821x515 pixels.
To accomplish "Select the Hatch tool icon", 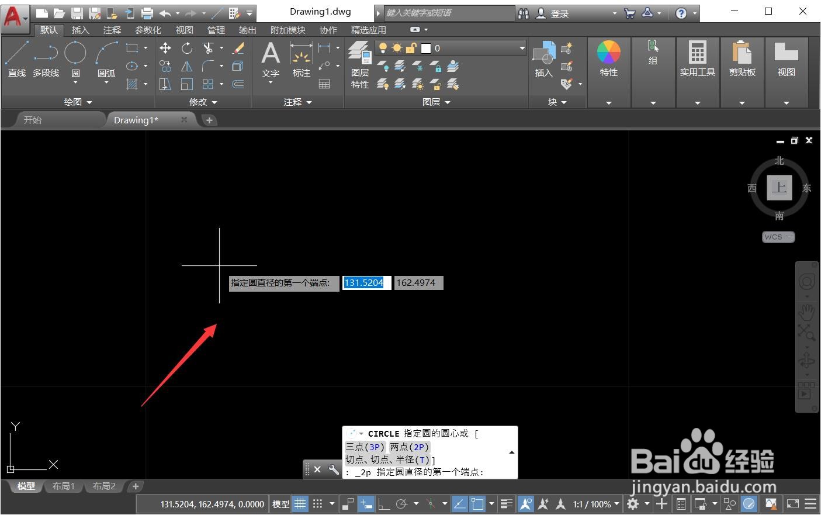I will click(132, 84).
